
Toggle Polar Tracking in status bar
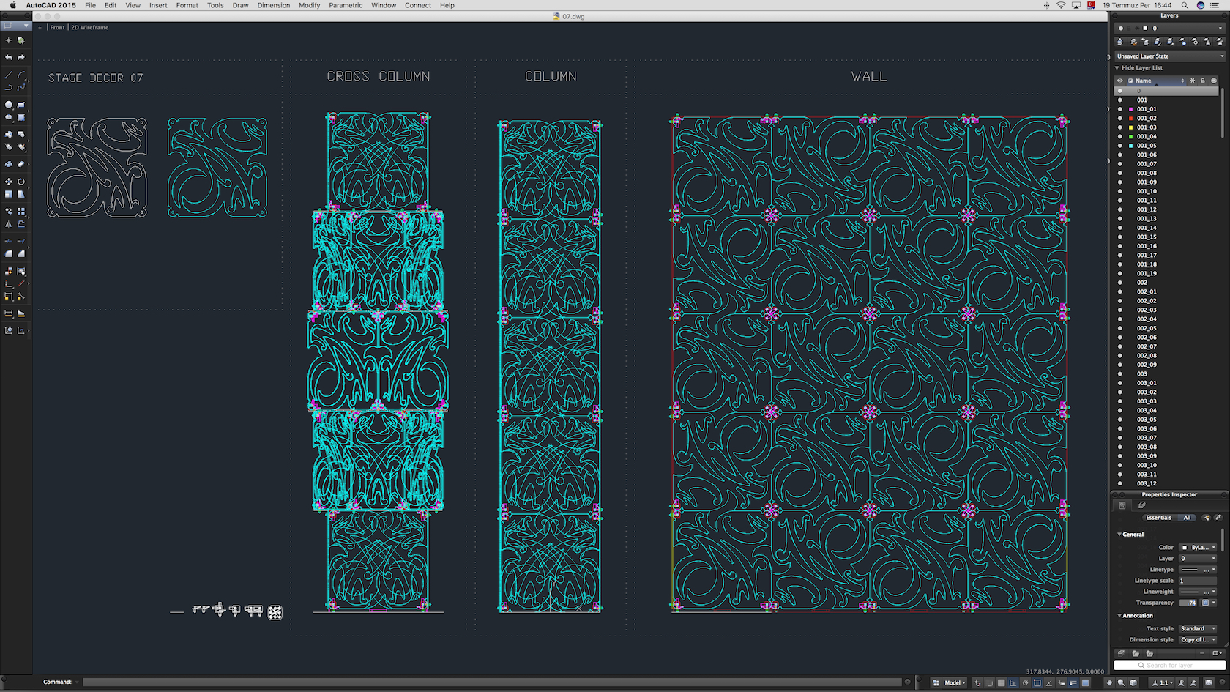[x=1025, y=682]
